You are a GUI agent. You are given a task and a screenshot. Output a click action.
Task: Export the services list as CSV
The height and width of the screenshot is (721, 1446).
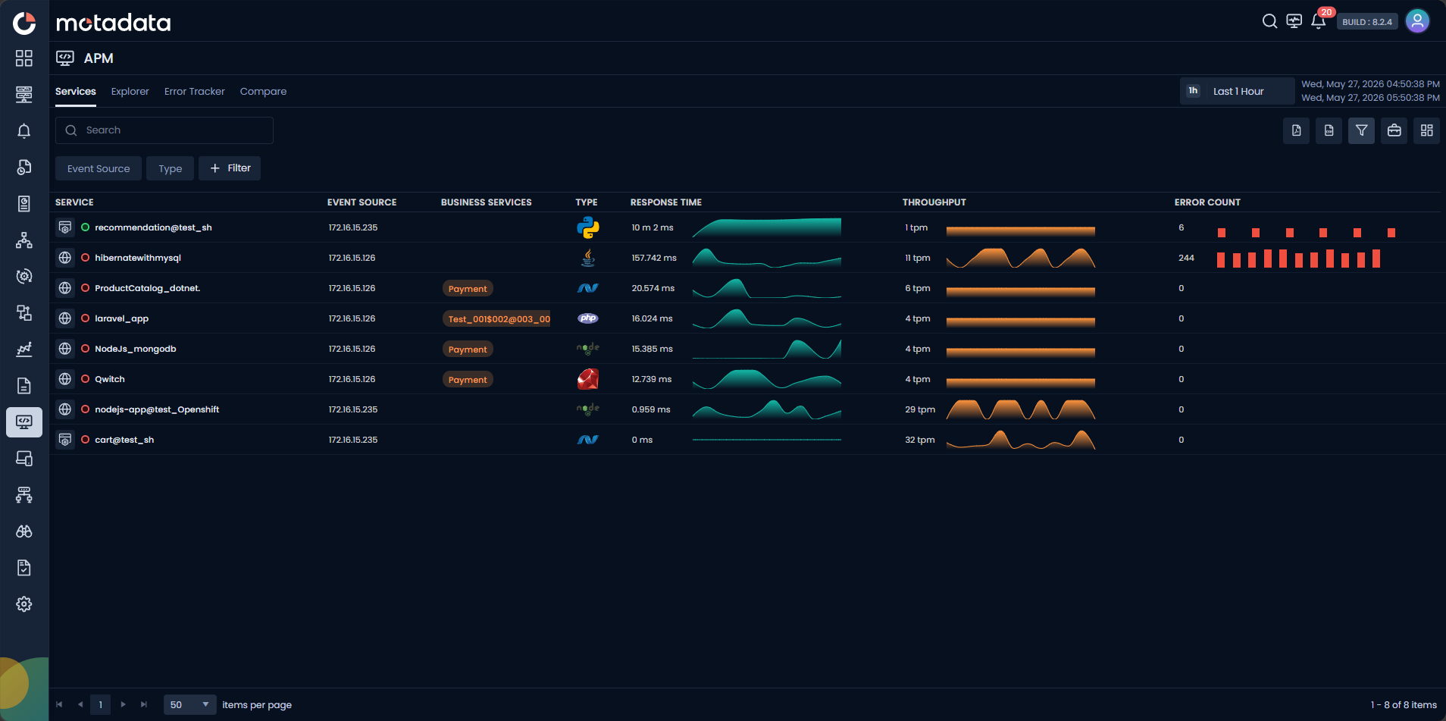[x=1329, y=130]
